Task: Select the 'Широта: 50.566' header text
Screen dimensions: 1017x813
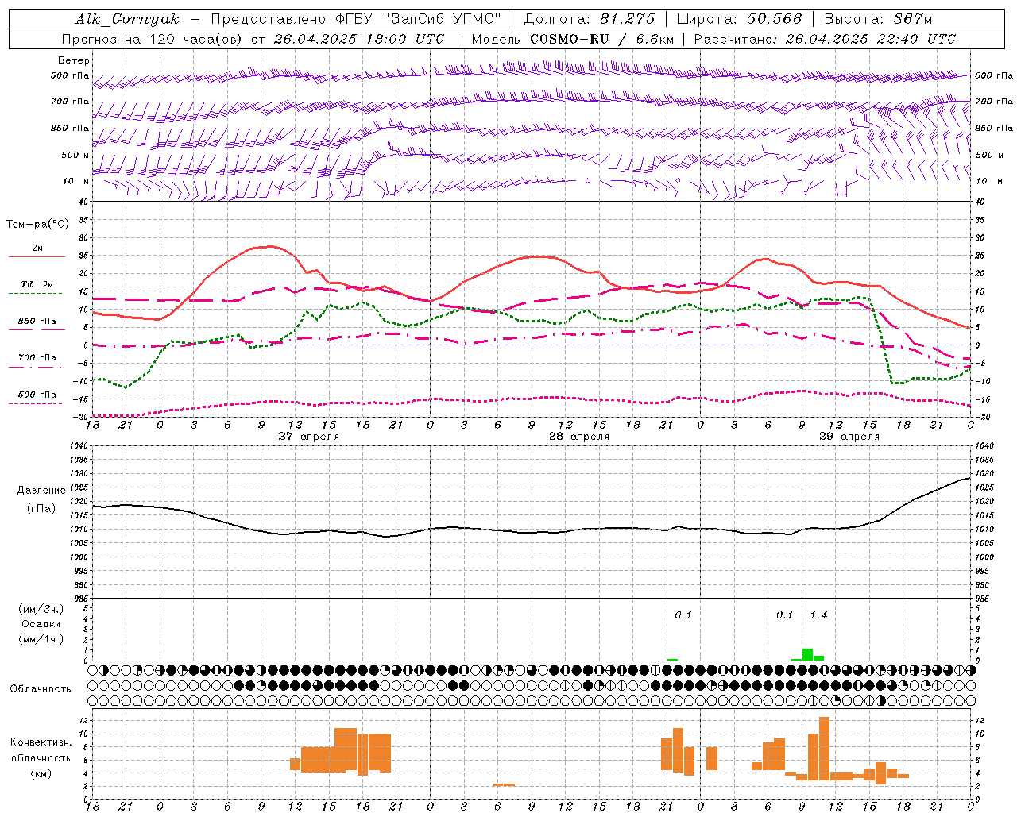Action: tap(740, 19)
